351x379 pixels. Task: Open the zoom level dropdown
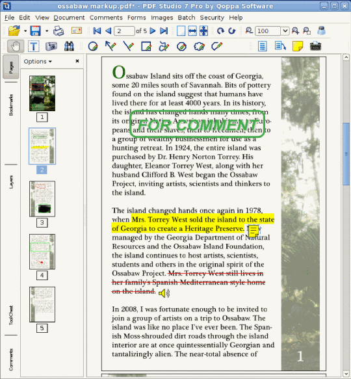coord(285,31)
